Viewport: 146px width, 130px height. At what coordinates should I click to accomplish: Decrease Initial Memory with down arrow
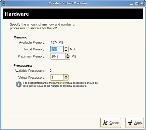[66, 51]
